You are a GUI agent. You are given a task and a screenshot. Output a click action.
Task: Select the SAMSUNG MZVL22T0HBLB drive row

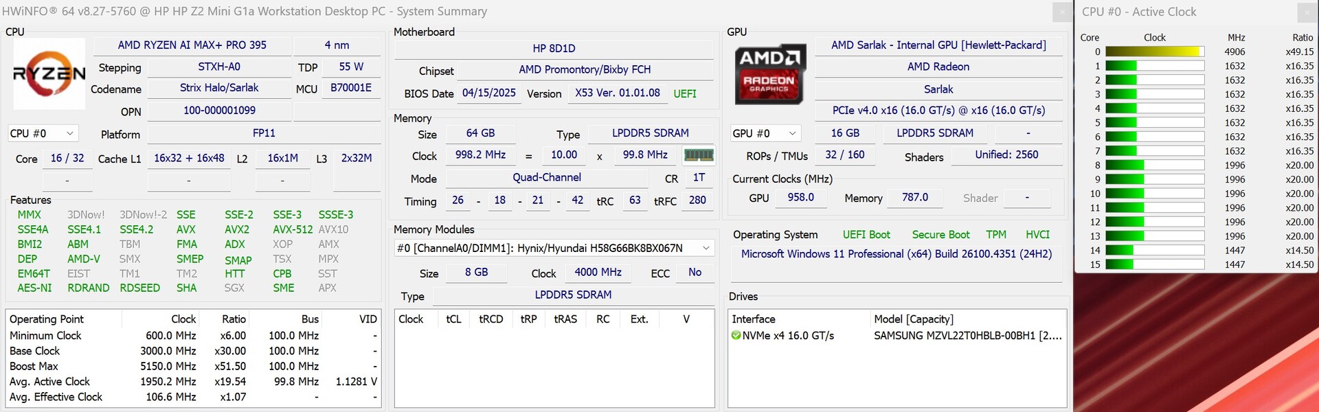[897, 336]
